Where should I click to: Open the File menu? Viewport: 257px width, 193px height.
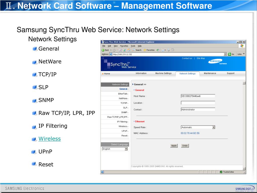(x=104, y=46)
